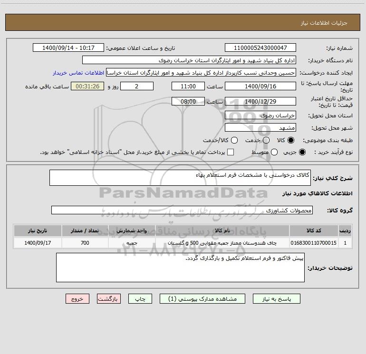The width and height of the screenshot is (366, 354).
Task: Click the شرح کلی نیاز description box
Action: point(180,178)
